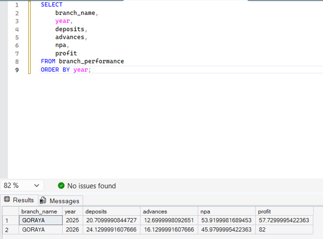Place cursor on the SELECT keyword
The width and height of the screenshot is (323, 239).
tap(52, 4)
